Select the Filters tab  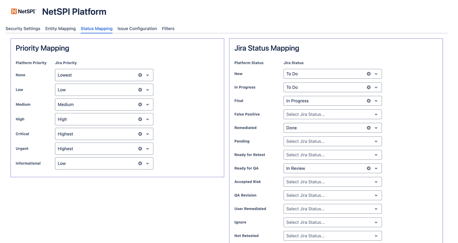[168, 29]
